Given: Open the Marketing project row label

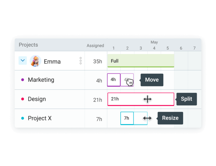Looking at the screenshot, I should [41, 80].
